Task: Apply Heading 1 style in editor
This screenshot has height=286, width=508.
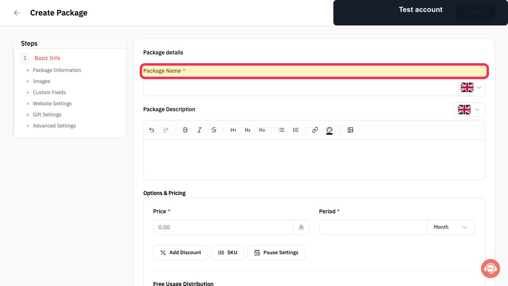Action: click(x=233, y=130)
